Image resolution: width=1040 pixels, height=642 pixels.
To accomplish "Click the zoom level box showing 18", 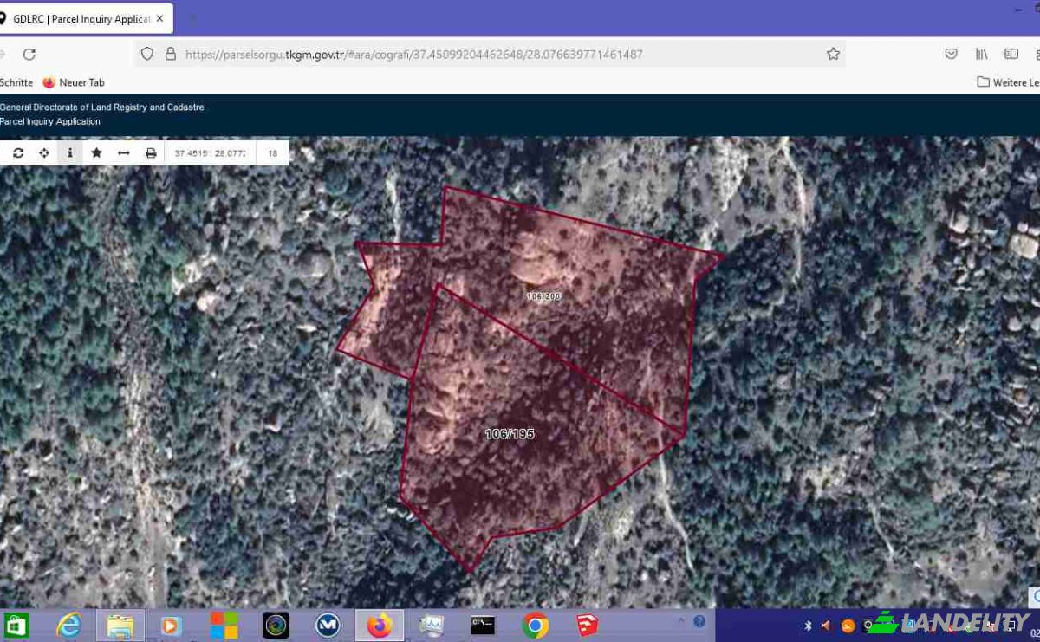I will [x=273, y=153].
